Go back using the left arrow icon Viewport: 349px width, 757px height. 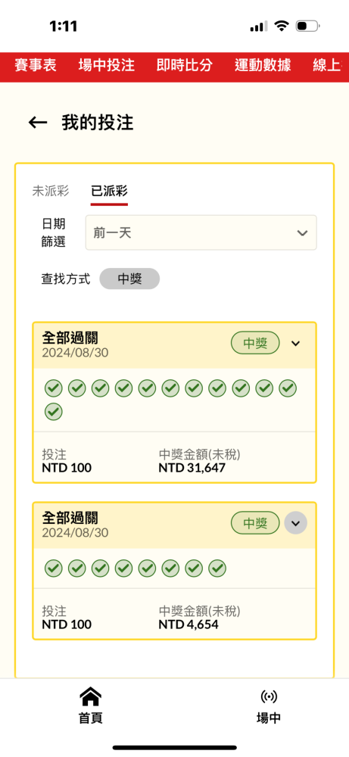tap(38, 123)
